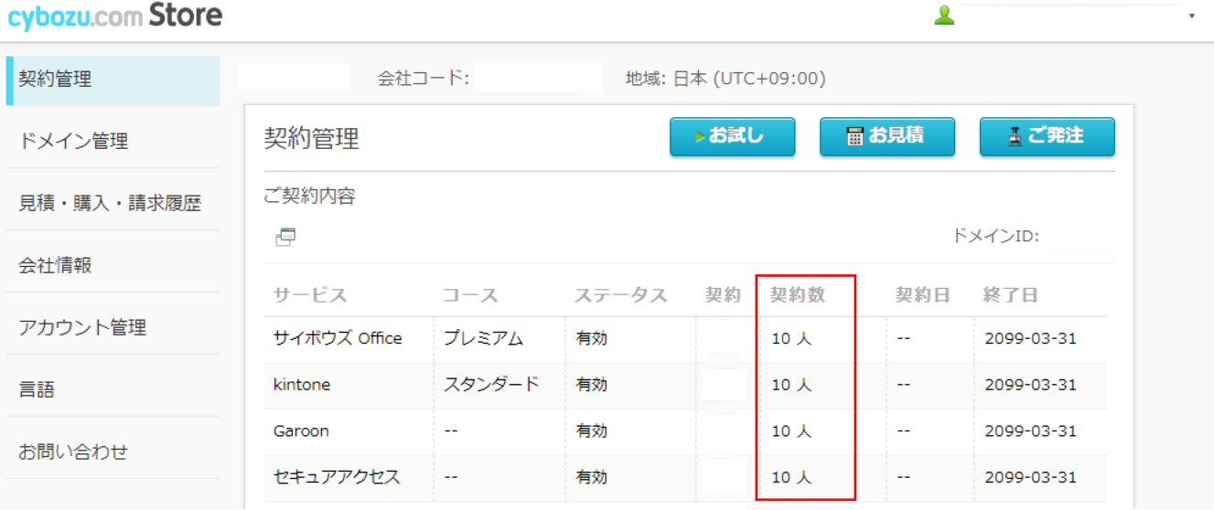Click the セキュアアクセス service row

(x=337, y=477)
